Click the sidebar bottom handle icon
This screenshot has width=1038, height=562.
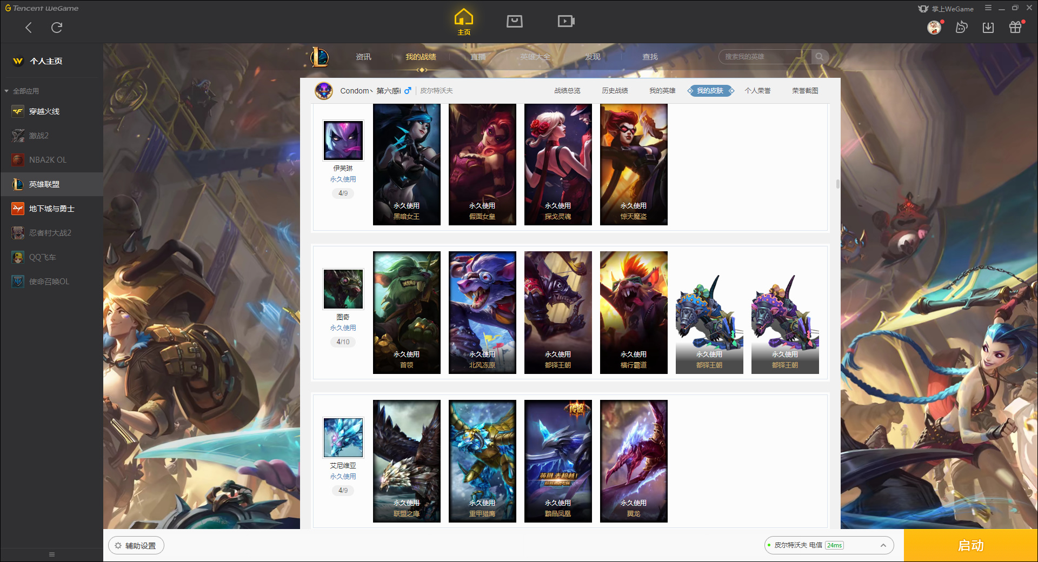coord(52,554)
